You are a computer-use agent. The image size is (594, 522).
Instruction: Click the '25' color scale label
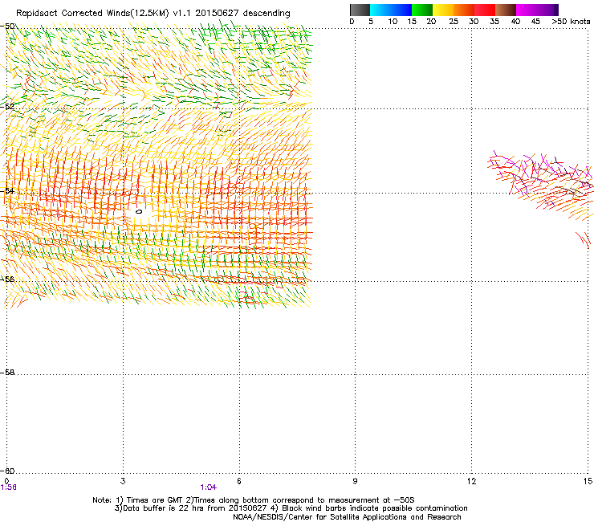(454, 22)
